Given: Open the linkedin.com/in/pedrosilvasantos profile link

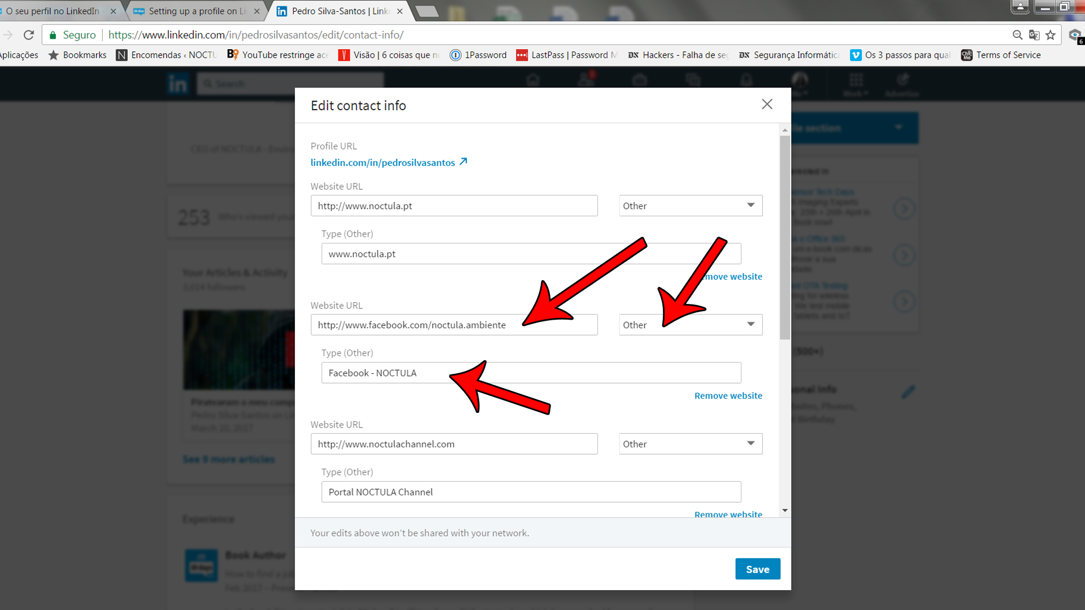Looking at the screenshot, I should point(389,163).
